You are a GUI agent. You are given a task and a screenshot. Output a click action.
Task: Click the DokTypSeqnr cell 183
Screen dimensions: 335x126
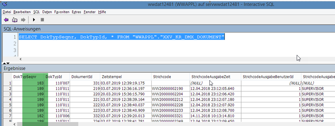[28, 83]
